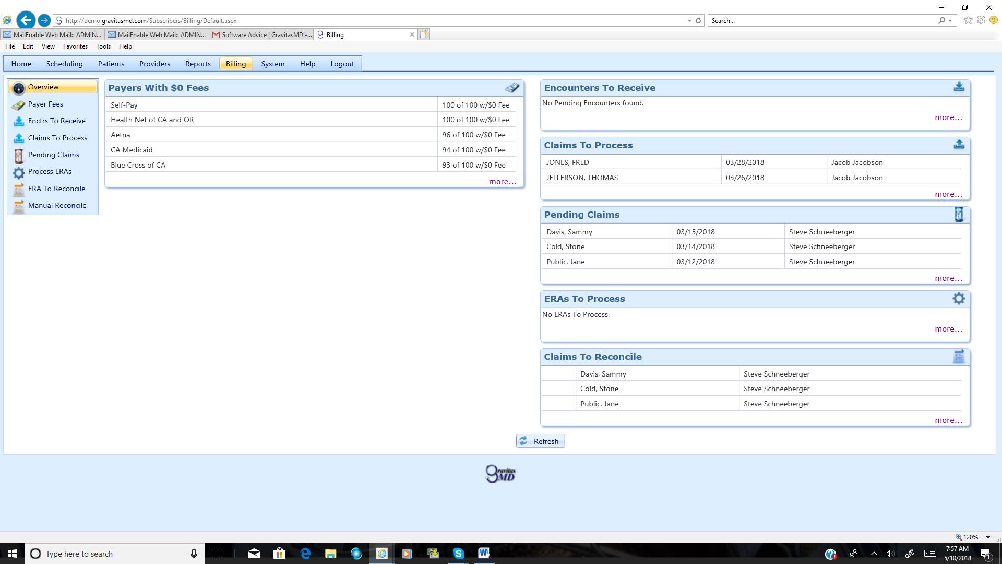Click the gear icon in ERAs To Process header
Screen dimensions: 1002x564
point(959,299)
